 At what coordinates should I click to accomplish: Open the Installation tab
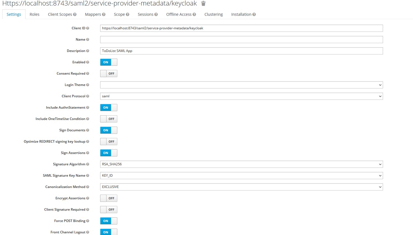click(x=241, y=14)
